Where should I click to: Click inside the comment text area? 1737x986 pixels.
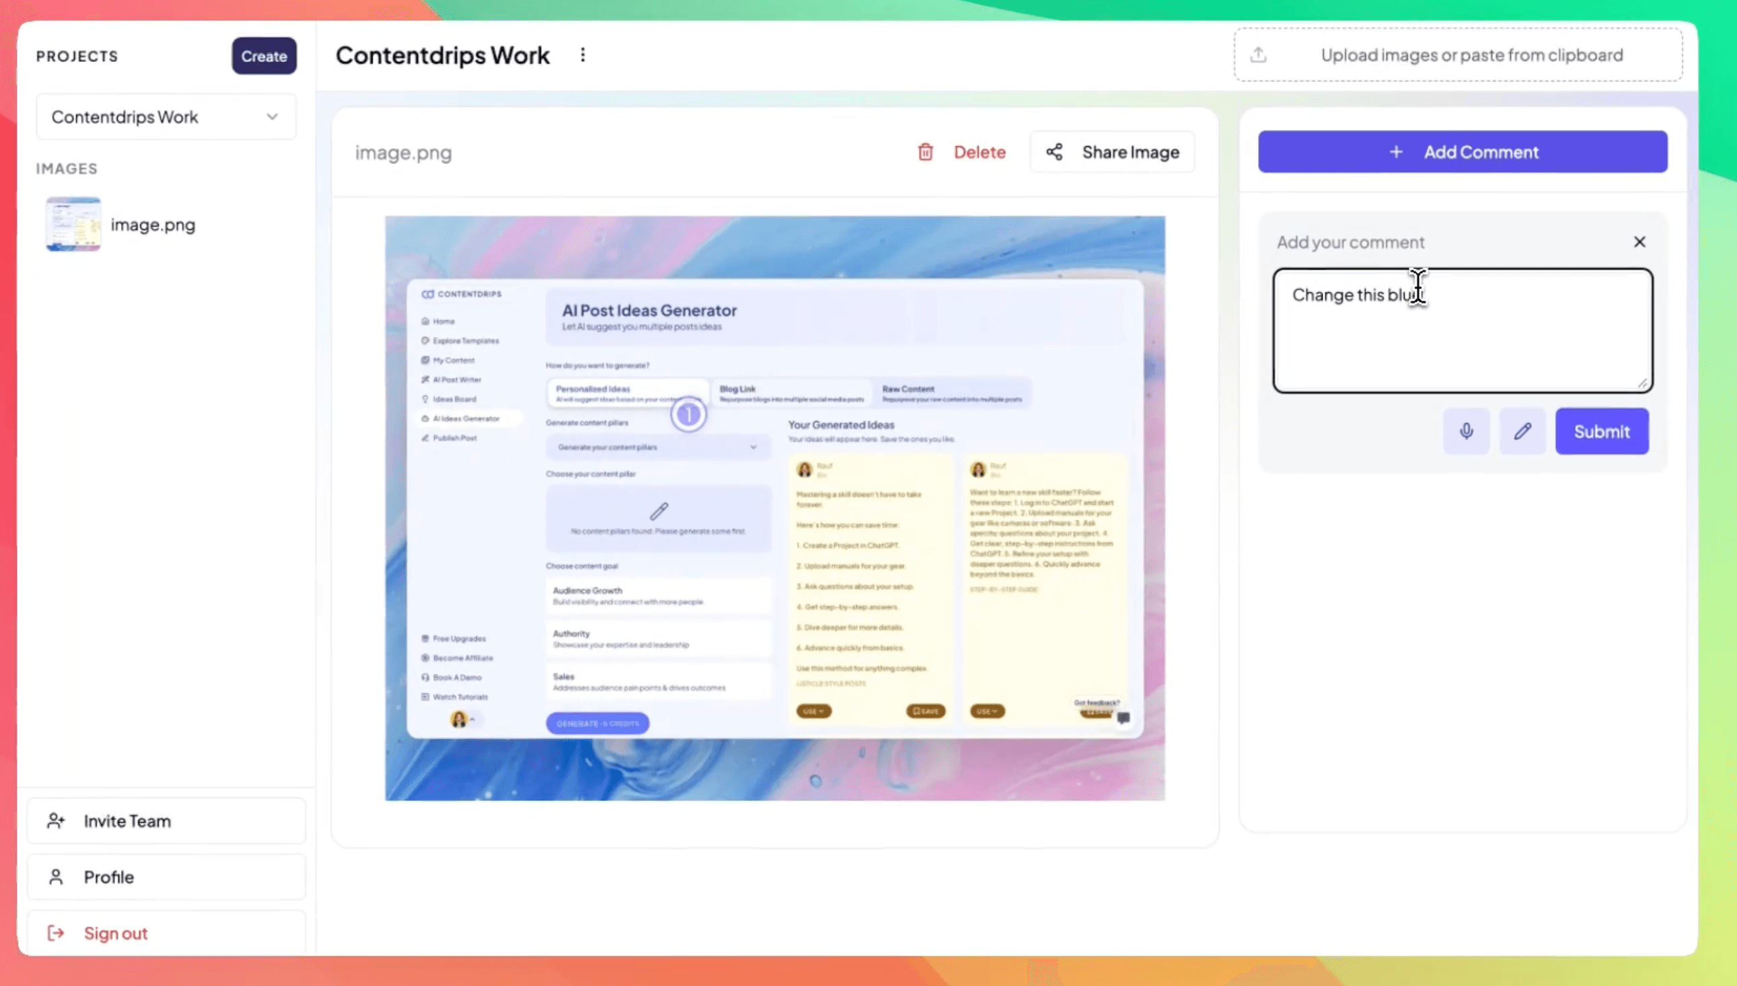(1463, 338)
